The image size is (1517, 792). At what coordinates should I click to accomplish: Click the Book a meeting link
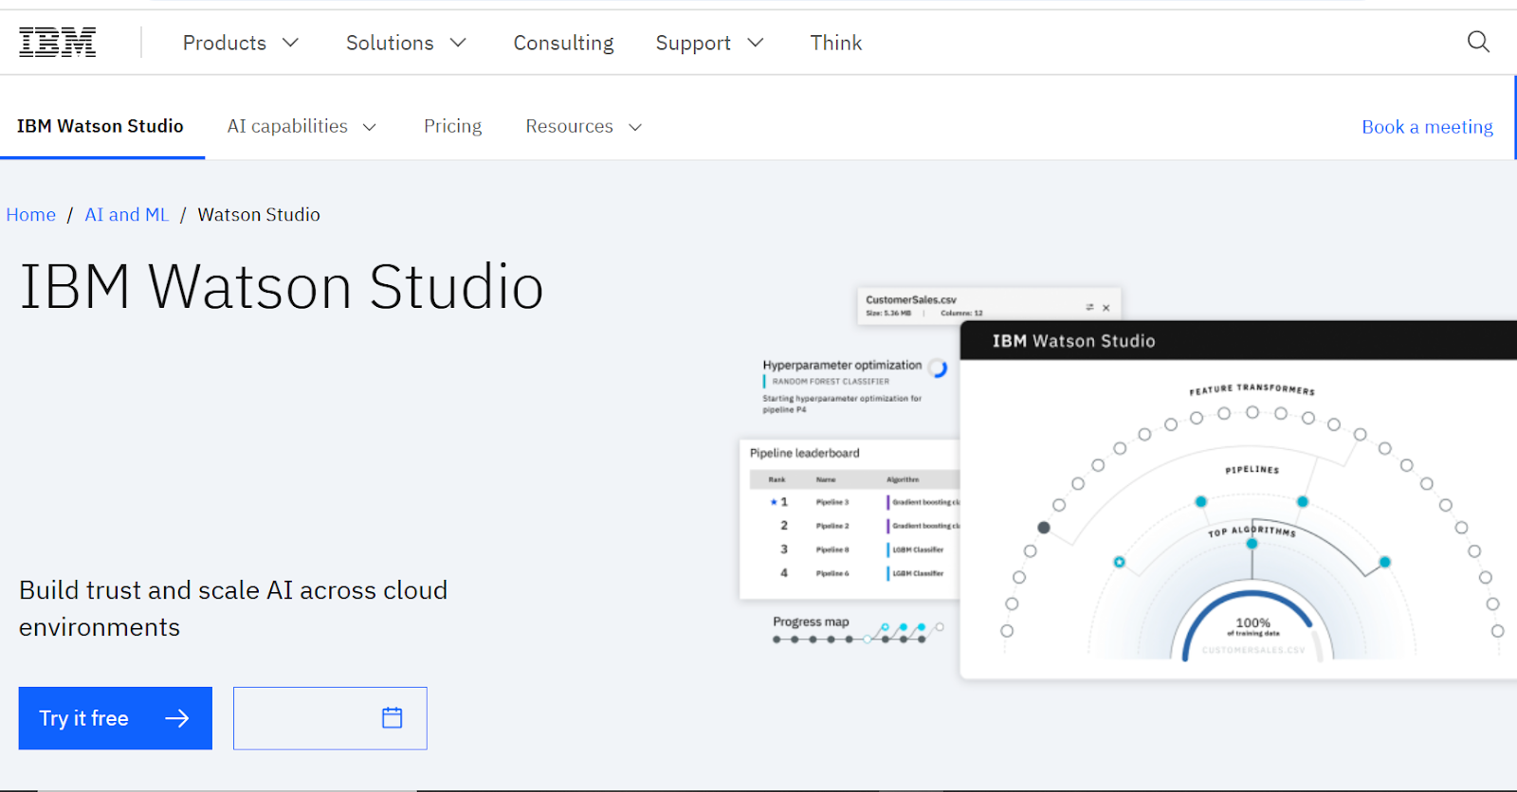(1427, 127)
